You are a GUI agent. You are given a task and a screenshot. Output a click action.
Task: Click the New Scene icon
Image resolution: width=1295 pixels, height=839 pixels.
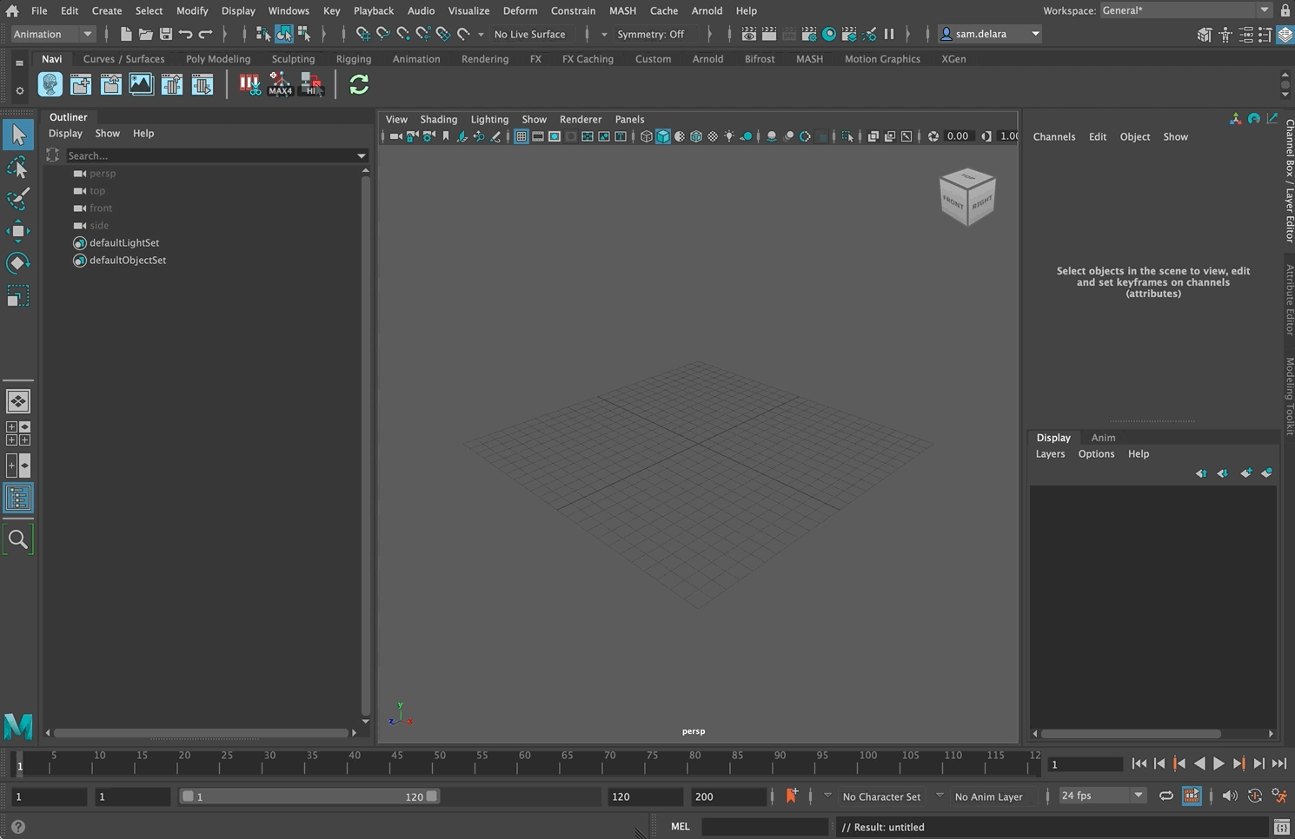tap(126, 34)
